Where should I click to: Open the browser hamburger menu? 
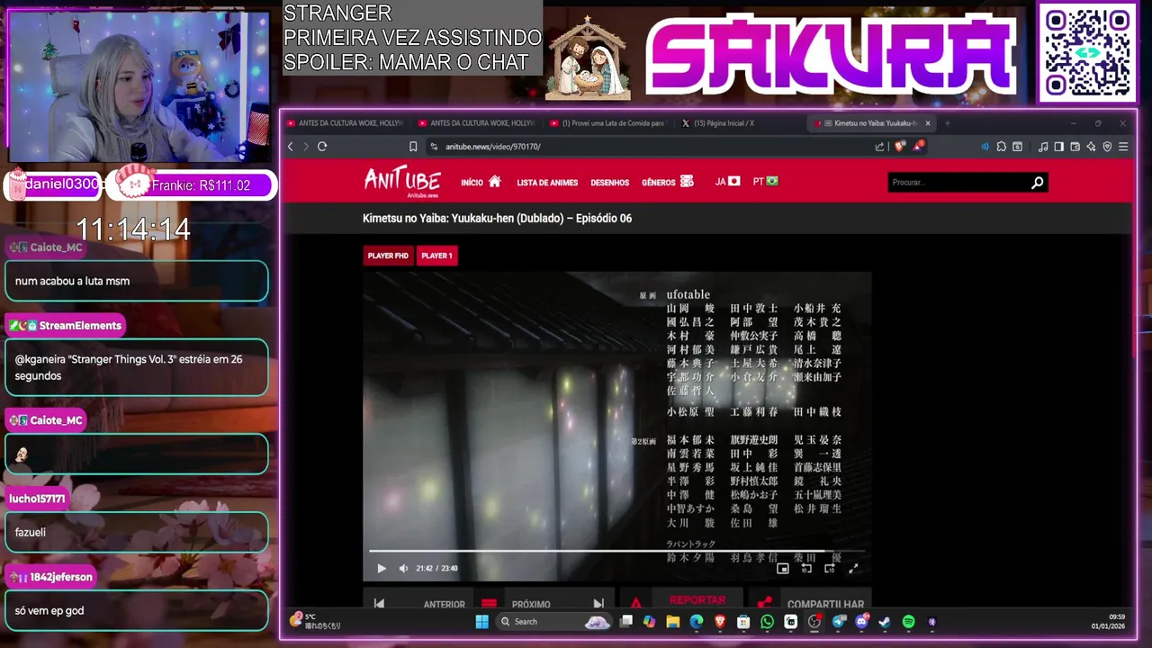[1122, 147]
